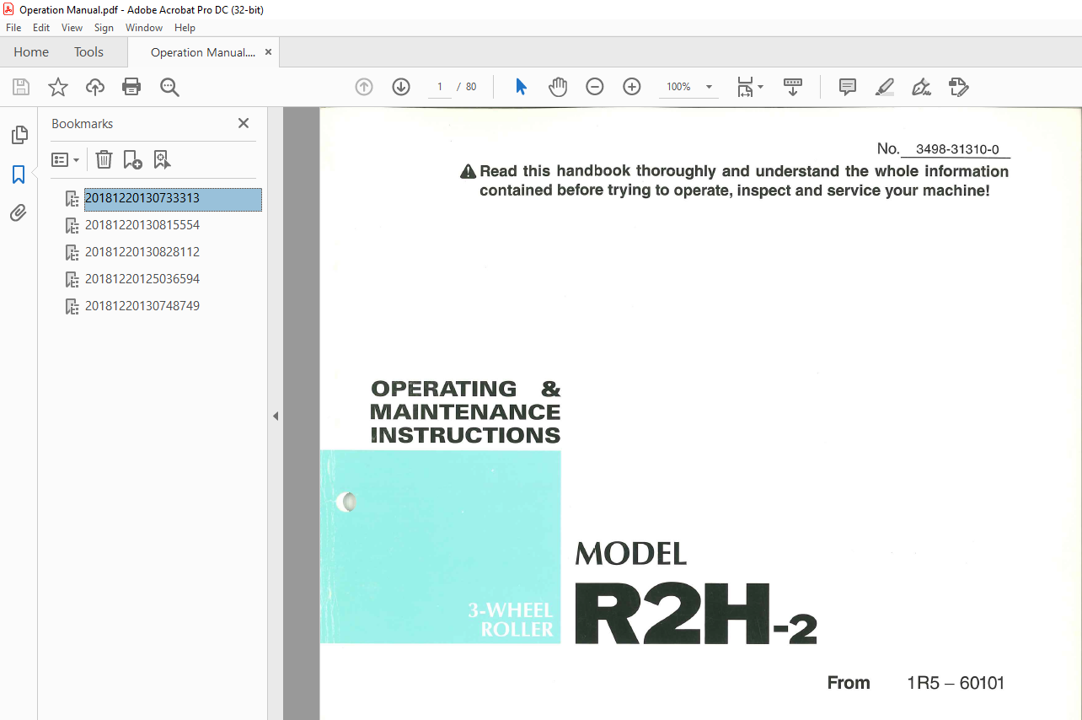The width and height of the screenshot is (1082, 720).
Task: Close the Bookmarks panel
Action: tap(244, 123)
